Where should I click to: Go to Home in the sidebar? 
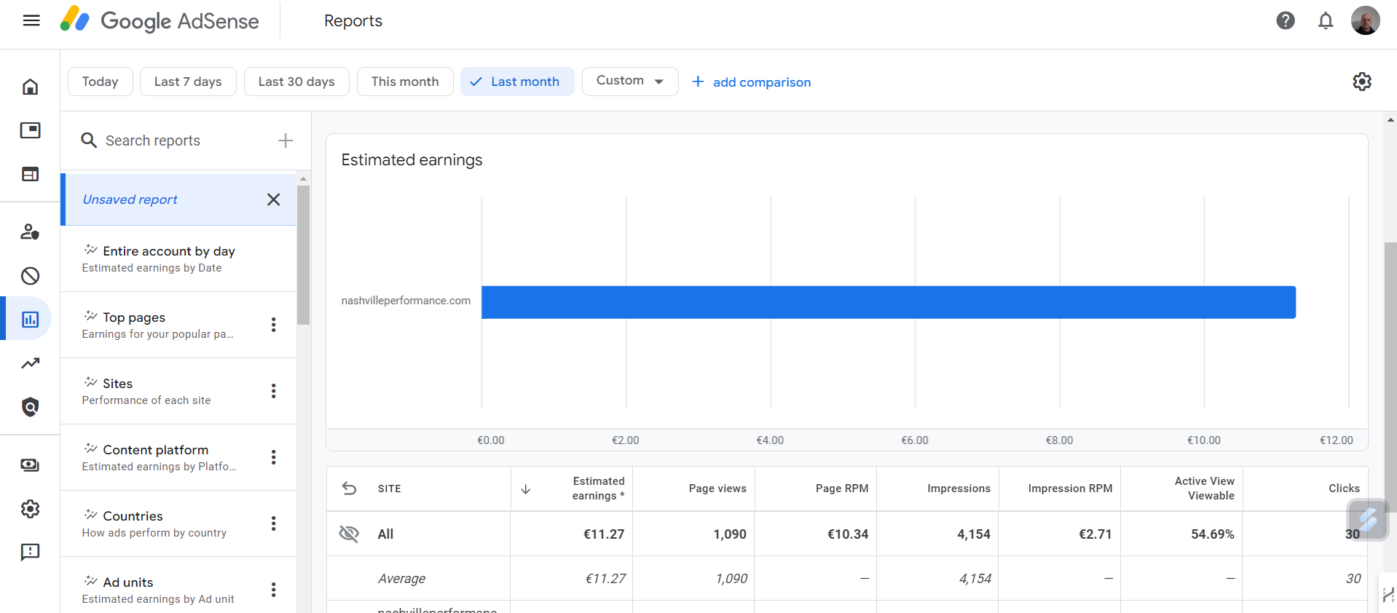coord(30,87)
